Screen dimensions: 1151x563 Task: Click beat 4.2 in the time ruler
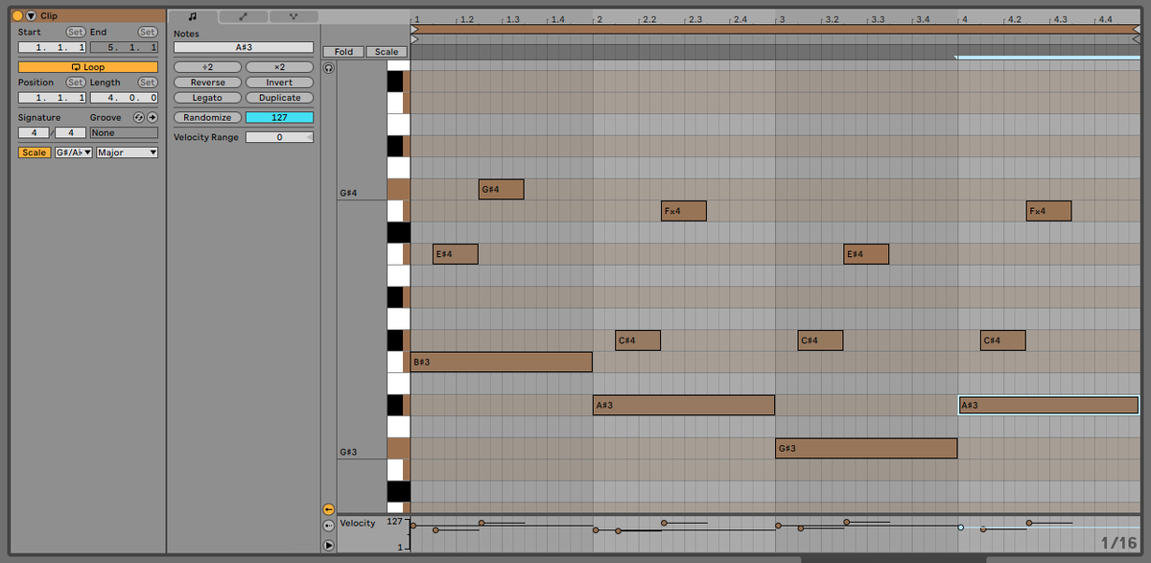(x=1015, y=19)
